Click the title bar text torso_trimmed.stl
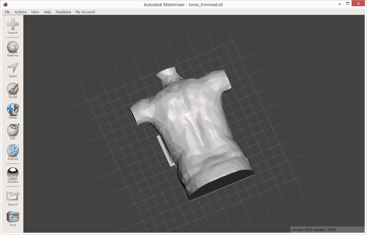The image size is (367, 235). click(x=206, y=4)
